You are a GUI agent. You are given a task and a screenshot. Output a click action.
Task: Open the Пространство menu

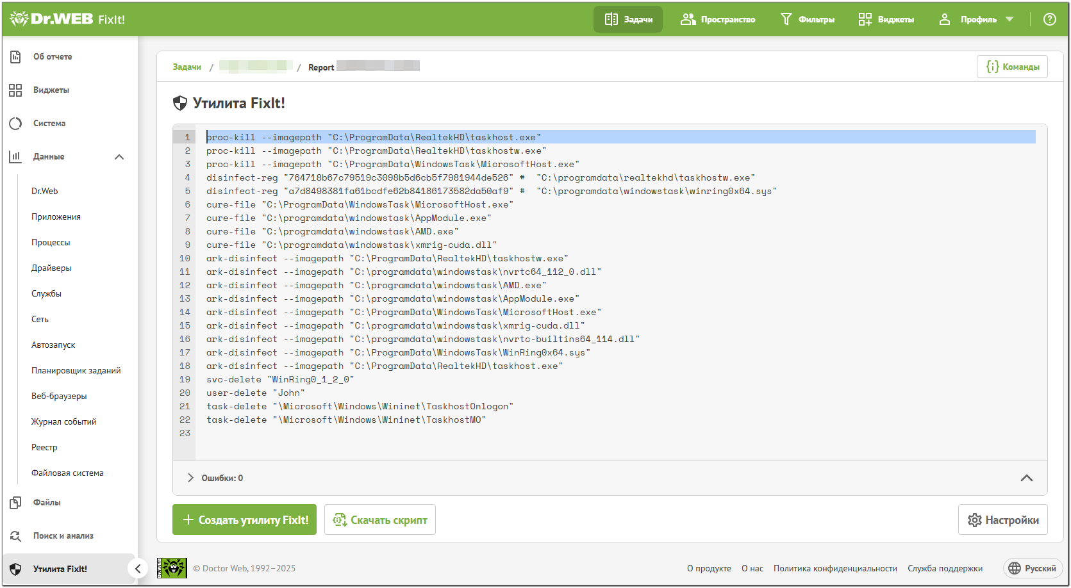(718, 19)
